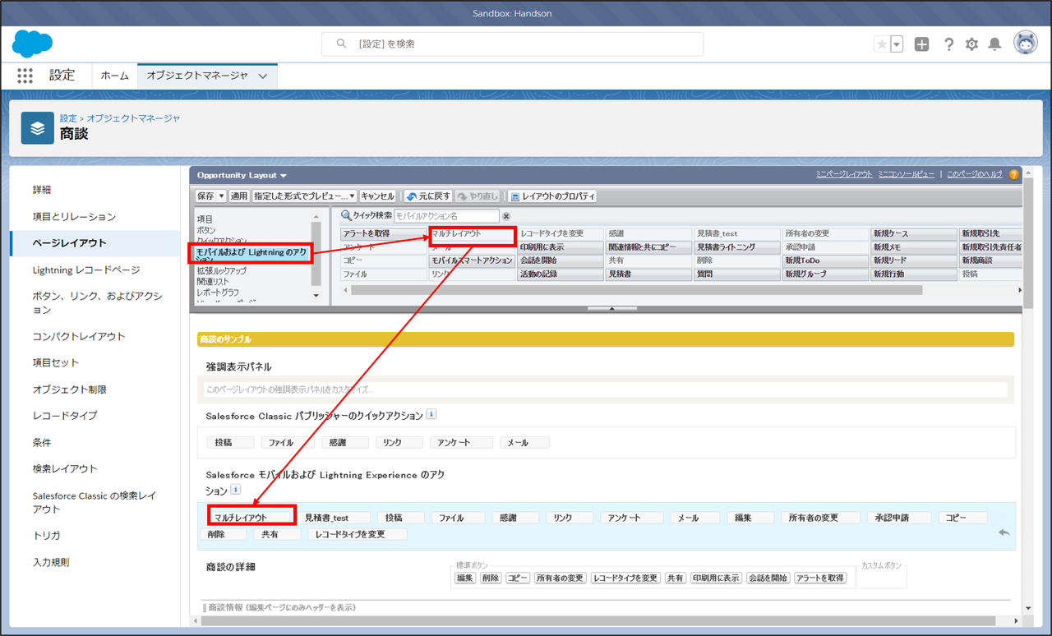Image resolution: width=1052 pixels, height=636 pixels.
Task: Click the global search field
Action: click(512, 44)
